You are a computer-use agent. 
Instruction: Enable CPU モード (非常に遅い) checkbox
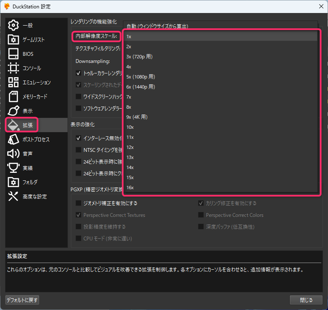[78, 238]
